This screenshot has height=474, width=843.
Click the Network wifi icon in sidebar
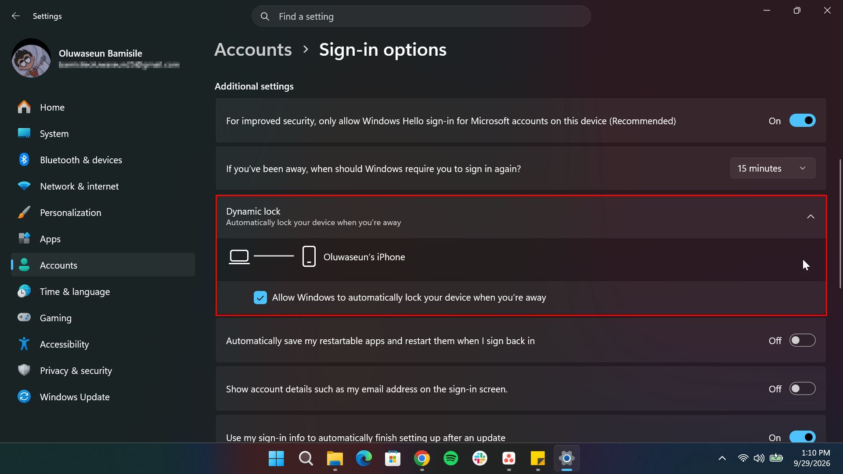[24, 186]
